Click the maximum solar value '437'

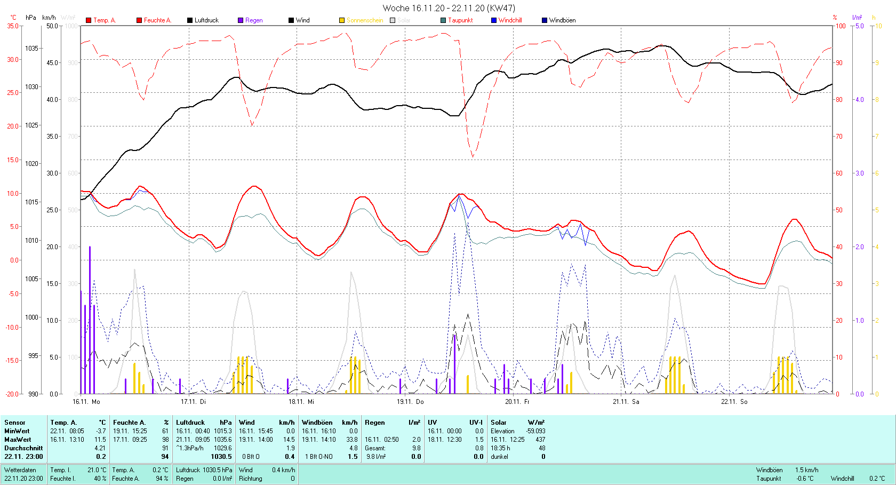540,440
